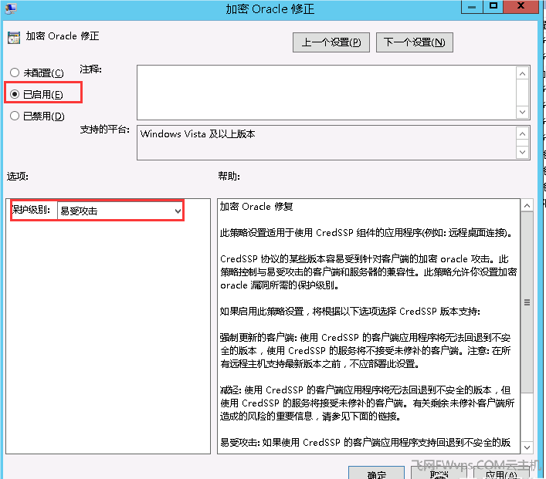
Task: Click the help panel scrollbar thumb
Action: click(x=527, y=302)
